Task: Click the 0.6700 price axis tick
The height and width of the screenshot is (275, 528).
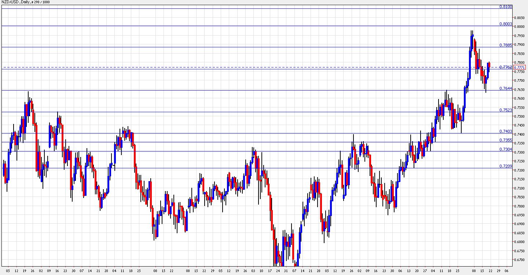Action: click(519, 260)
